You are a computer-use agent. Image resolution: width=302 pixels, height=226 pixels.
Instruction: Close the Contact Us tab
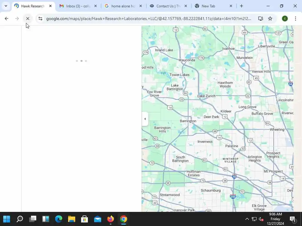pos(186,6)
